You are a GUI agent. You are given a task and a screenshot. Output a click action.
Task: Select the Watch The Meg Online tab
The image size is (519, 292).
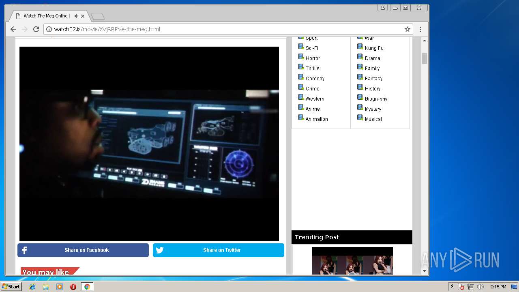(45, 16)
